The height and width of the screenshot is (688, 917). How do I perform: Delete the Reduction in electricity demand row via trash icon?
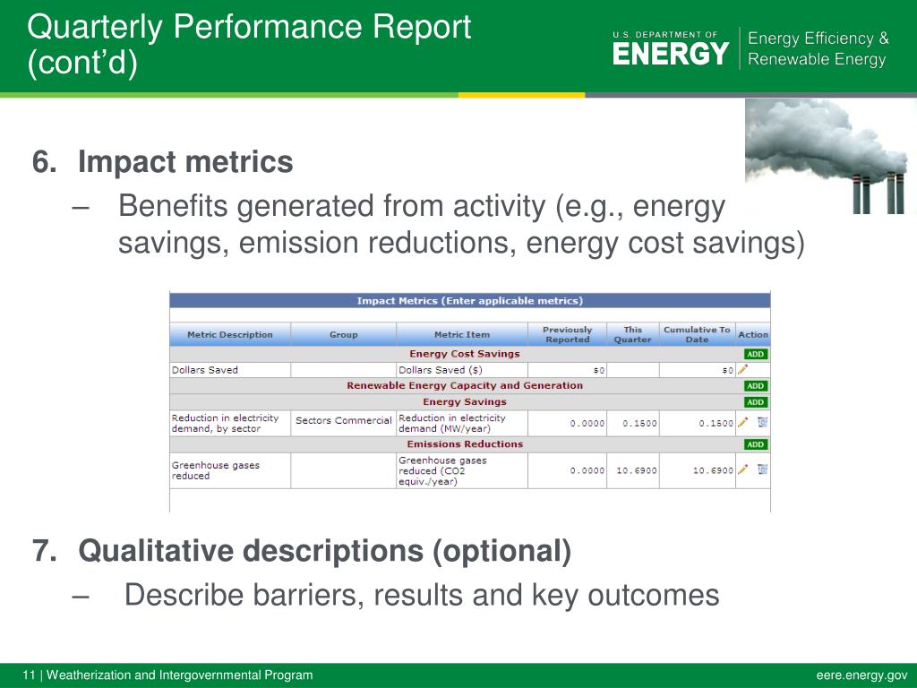762,422
